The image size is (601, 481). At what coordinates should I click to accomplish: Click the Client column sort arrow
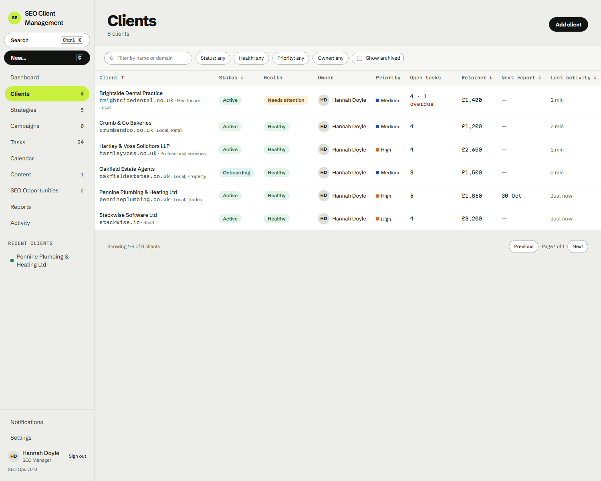coord(123,78)
